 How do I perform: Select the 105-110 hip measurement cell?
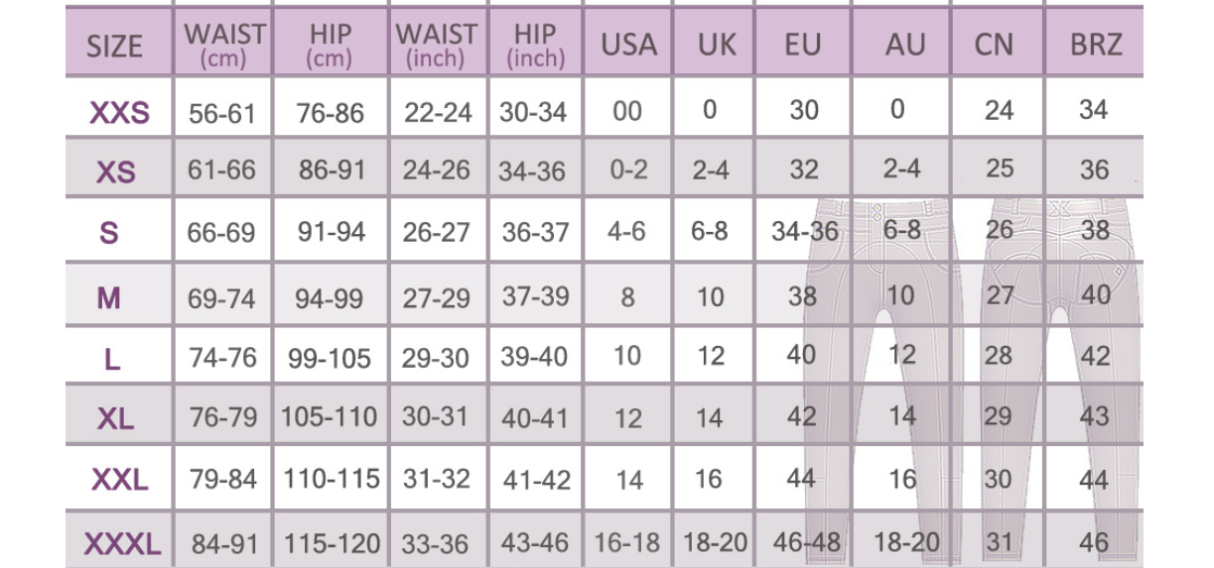(330, 417)
